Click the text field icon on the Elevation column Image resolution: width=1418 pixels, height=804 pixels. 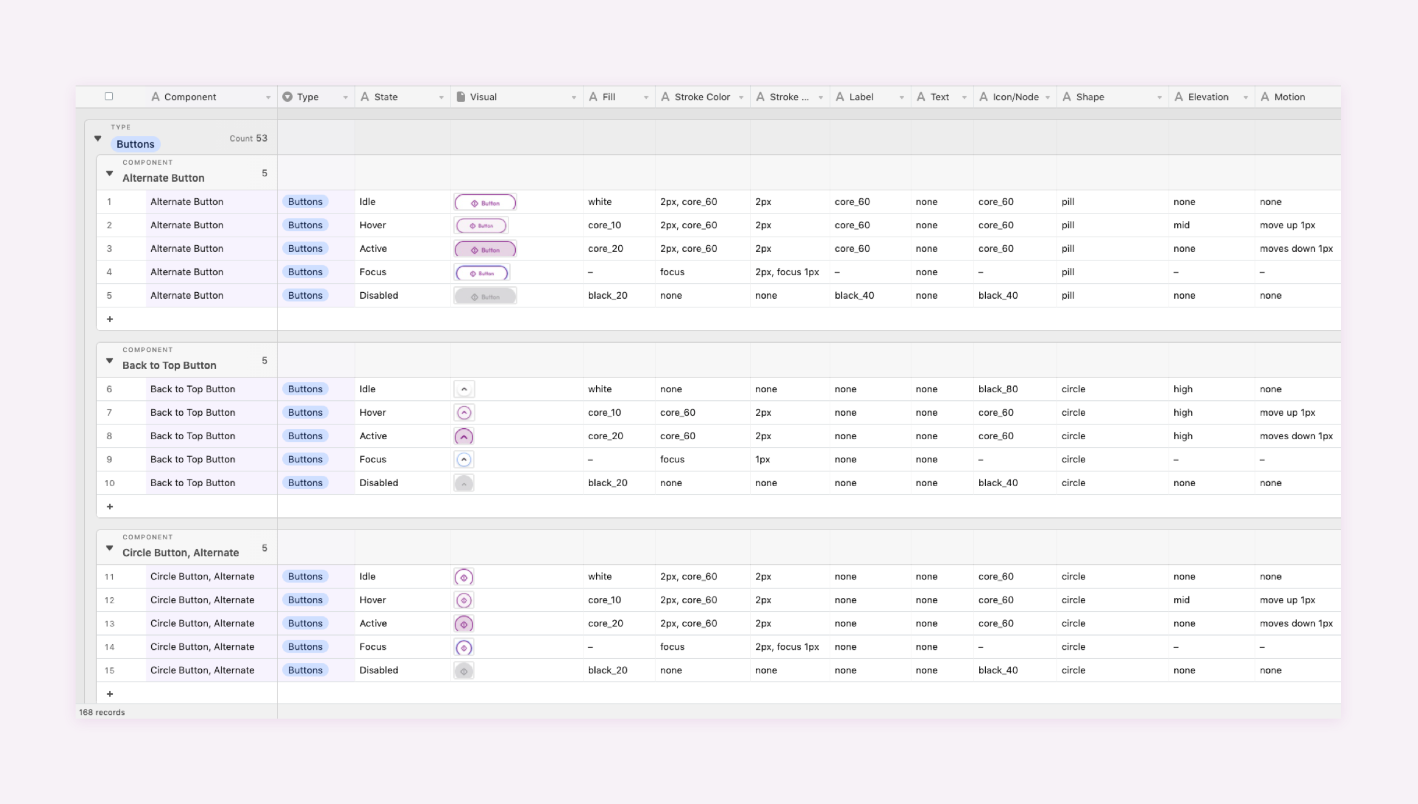coord(1178,96)
